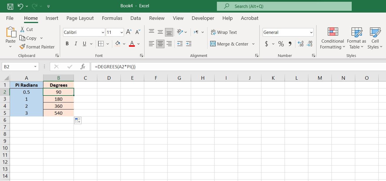
Task: Apply italic formatting
Action: 76,43
